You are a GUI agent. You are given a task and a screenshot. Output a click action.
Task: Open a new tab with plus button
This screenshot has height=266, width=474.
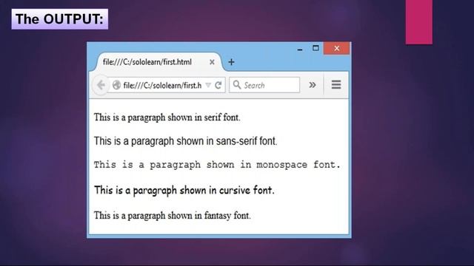(x=231, y=62)
